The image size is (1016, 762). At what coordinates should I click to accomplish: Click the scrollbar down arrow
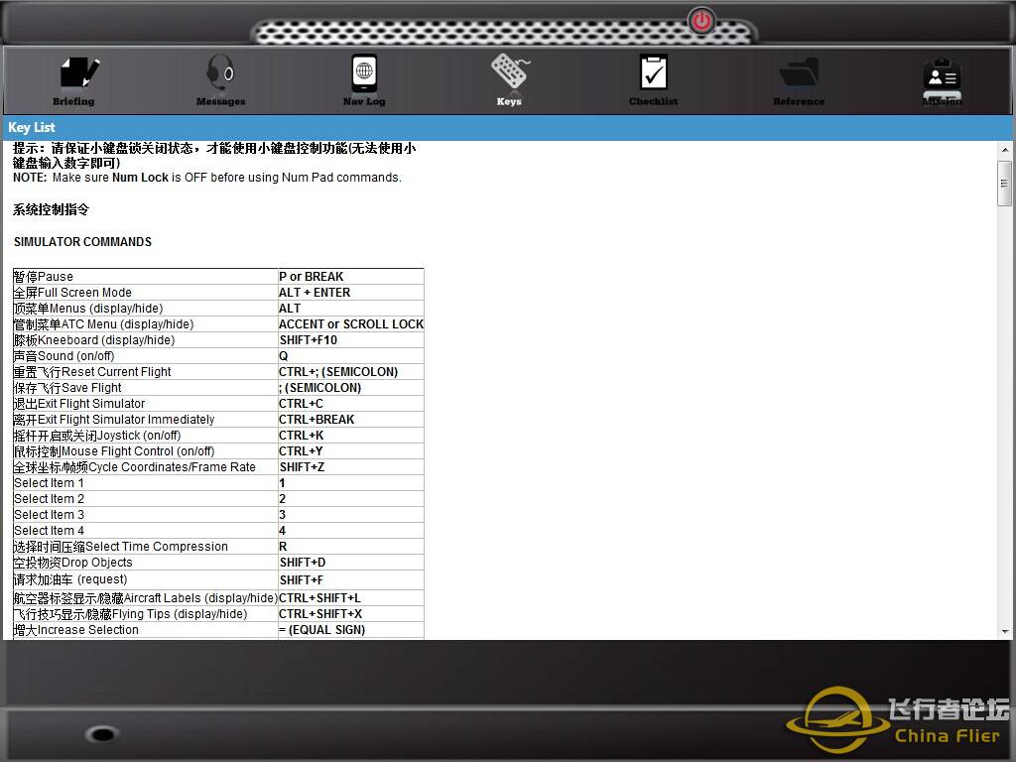click(x=1005, y=631)
